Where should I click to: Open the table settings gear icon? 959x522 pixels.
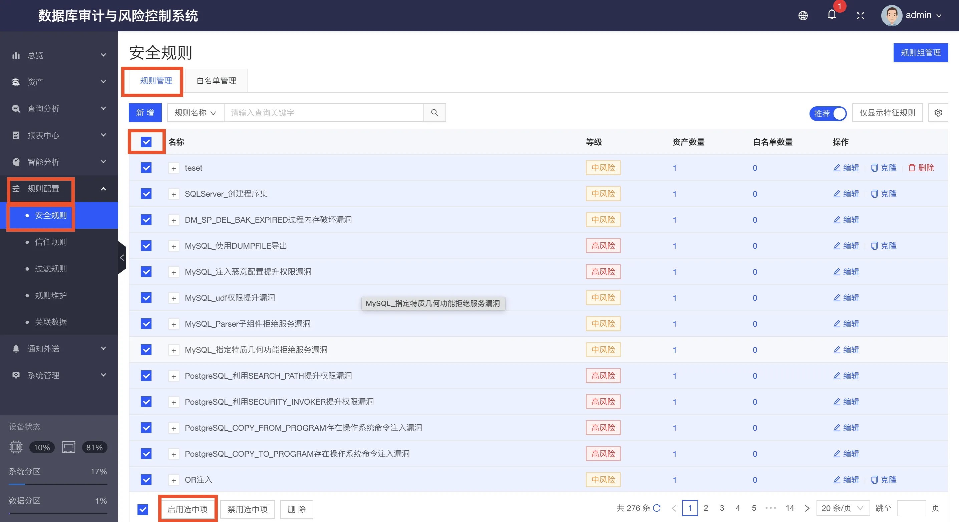938,113
